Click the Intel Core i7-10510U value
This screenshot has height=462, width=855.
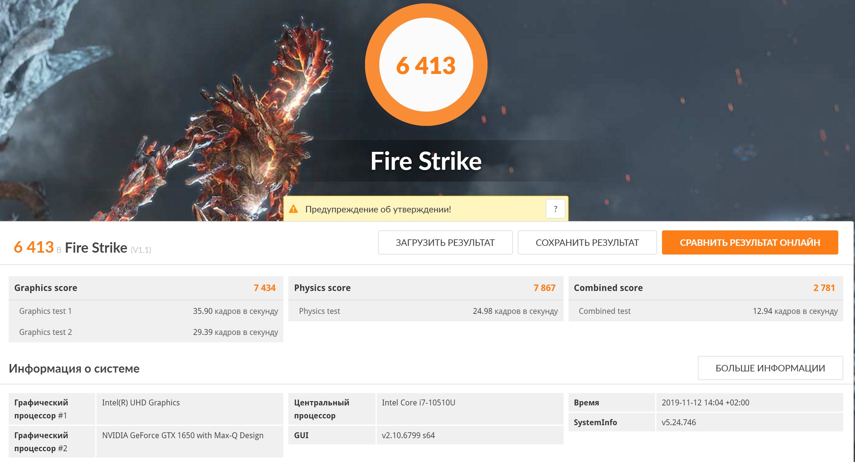coord(419,403)
